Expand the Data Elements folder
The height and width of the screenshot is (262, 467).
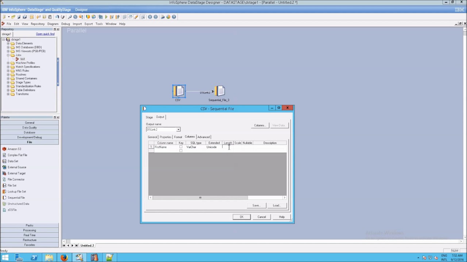click(8, 43)
